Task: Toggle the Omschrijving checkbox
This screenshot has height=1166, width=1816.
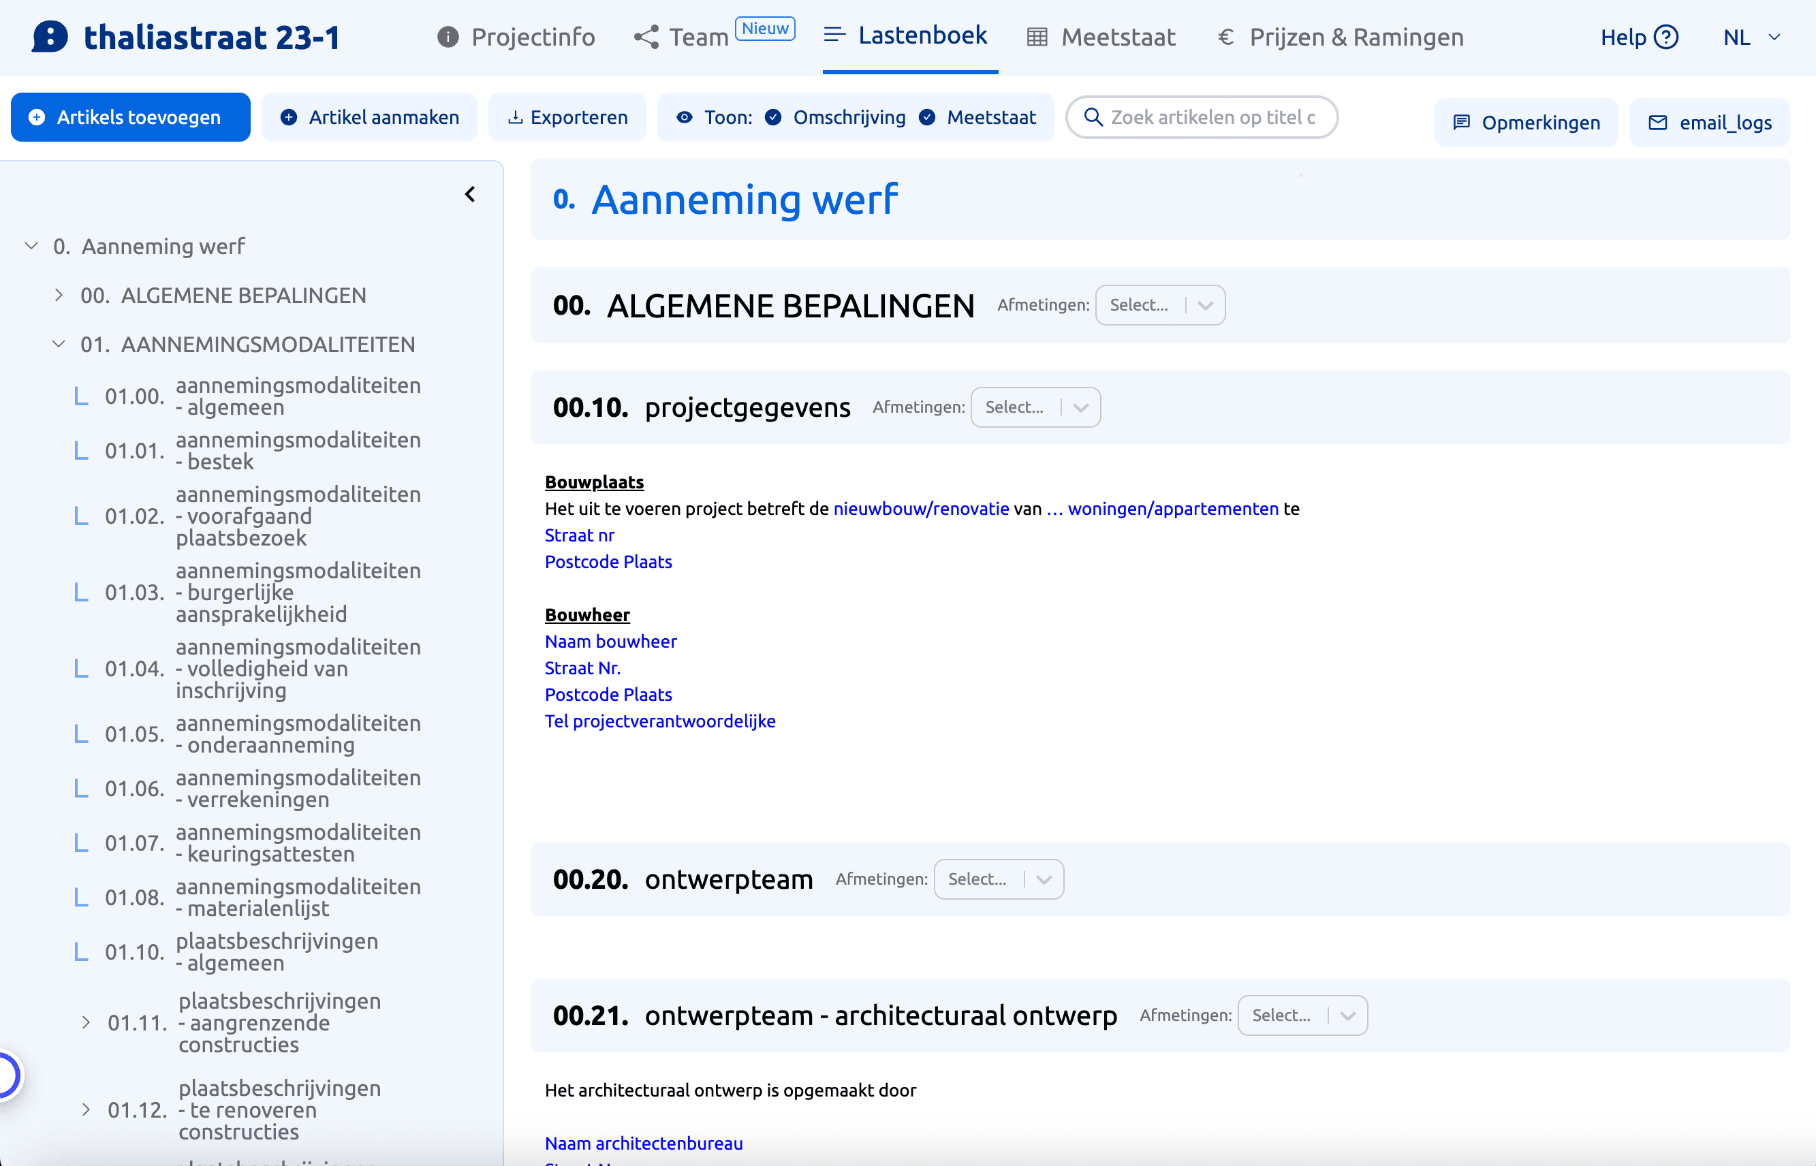Action: [773, 117]
